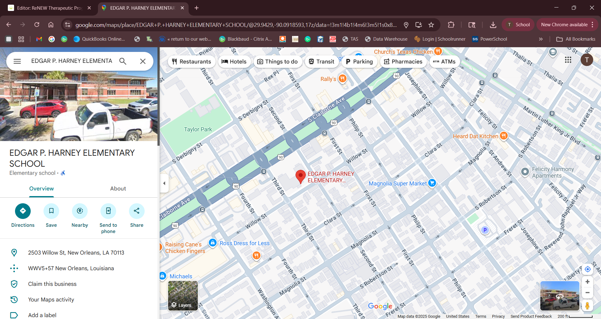Image resolution: width=601 pixels, height=319 pixels.
Task: Switch to Editor: ReNEW Therapeutic tab
Action: [x=49, y=8]
